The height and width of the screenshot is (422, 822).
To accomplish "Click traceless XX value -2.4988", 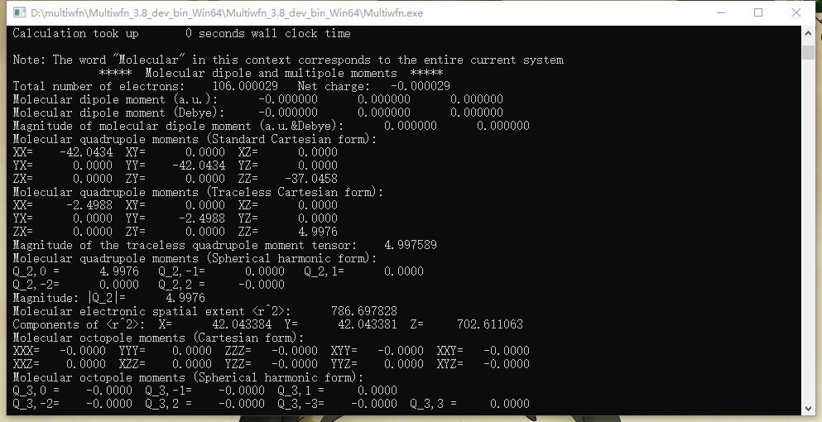I will [x=89, y=205].
